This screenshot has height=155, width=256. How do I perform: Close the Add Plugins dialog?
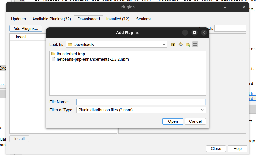pos(204,33)
